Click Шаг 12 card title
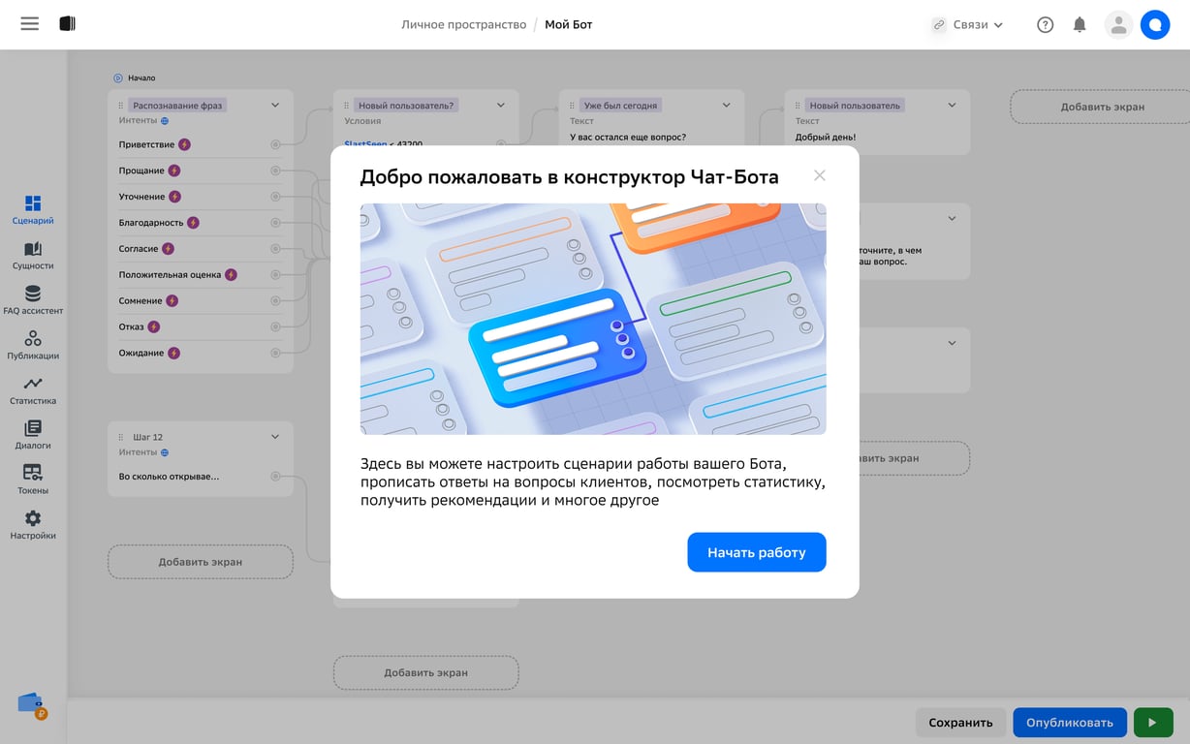1190x744 pixels. tap(147, 437)
